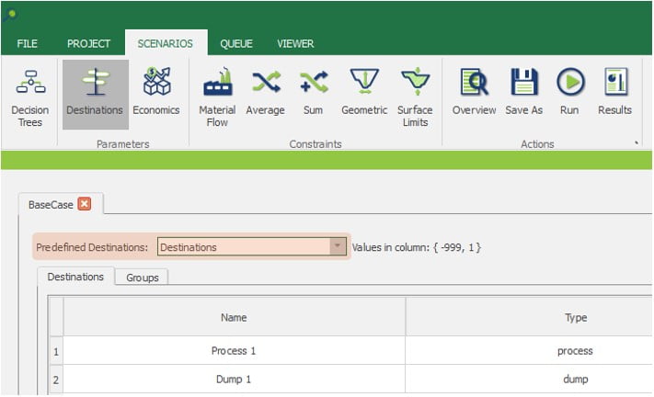Select the Sum constraint icon
Screen dimensions: 654x397
pos(313,94)
